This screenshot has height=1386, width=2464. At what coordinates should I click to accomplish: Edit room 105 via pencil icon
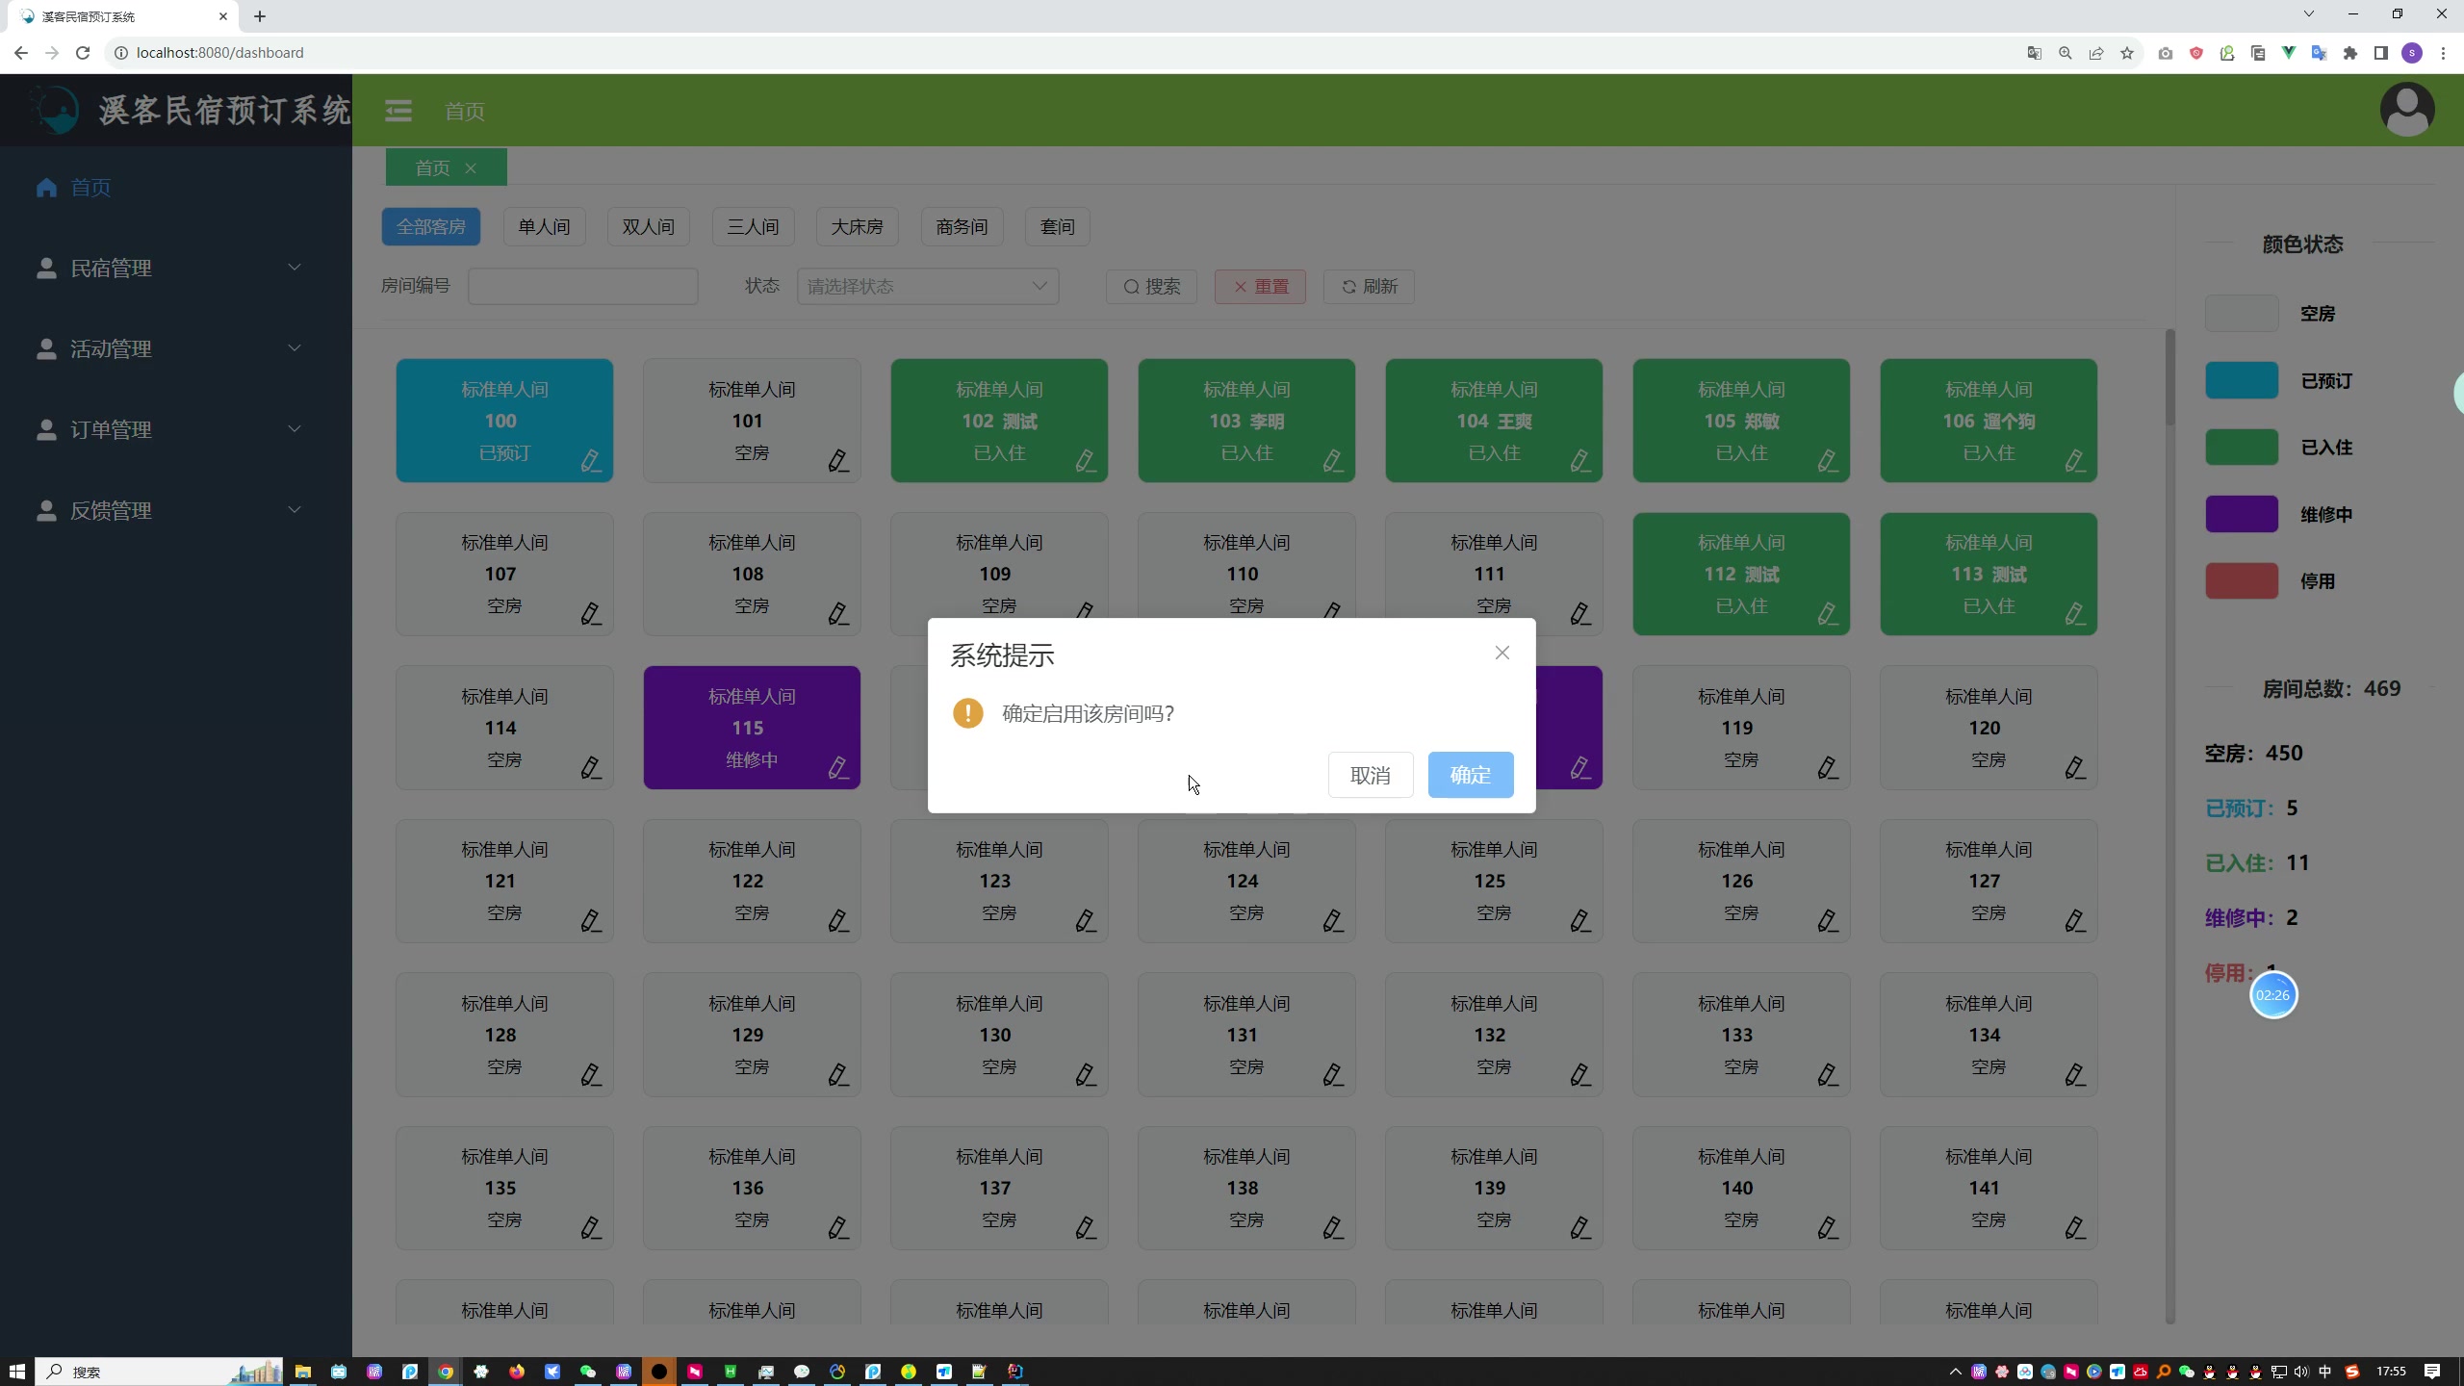pyautogui.click(x=1828, y=461)
